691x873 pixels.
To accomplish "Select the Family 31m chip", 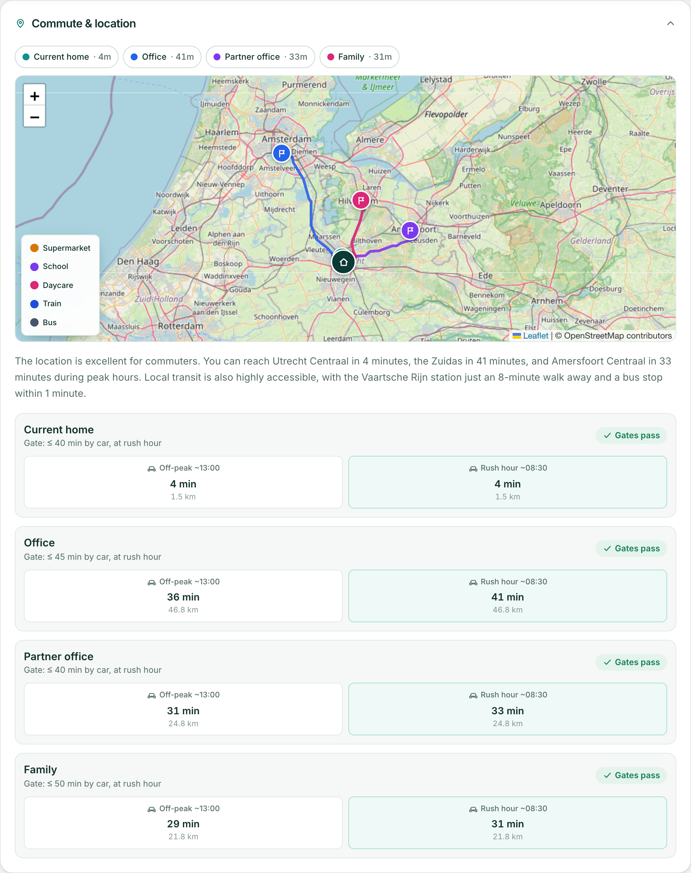I will coord(359,57).
